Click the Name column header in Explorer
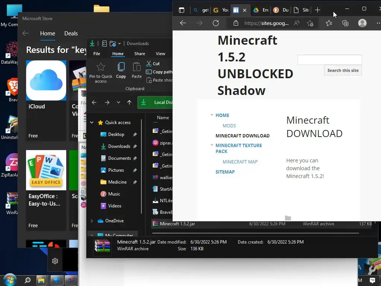This screenshot has height=286, width=381. [x=163, y=117]
